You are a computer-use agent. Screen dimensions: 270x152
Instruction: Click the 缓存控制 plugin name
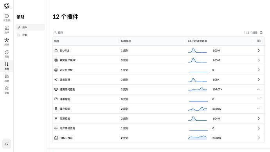click(65, 109)
